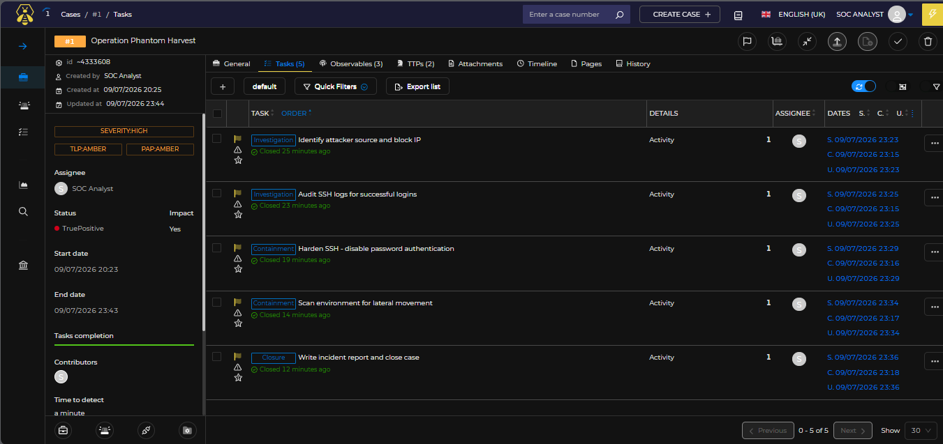Image resolution: width=943 pixels, height=444 pixels.
Task: Open the Show 30 page-size dropdown
Action: (921, 431)
